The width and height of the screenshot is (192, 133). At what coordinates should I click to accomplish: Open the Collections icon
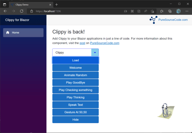coord(170,11)
